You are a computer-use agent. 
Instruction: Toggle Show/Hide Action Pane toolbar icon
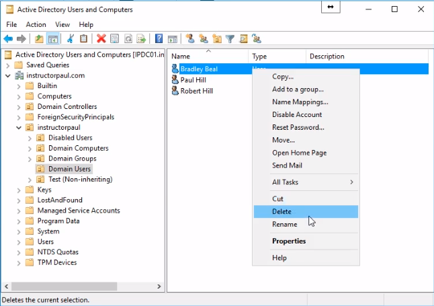point(173,39)
